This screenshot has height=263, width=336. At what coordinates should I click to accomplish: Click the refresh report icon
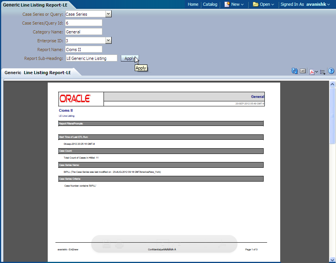[x=295, y=71]
